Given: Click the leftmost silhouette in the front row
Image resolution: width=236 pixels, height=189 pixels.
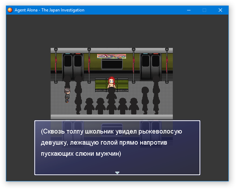Looking at the screenshot, I should point(89,106).
